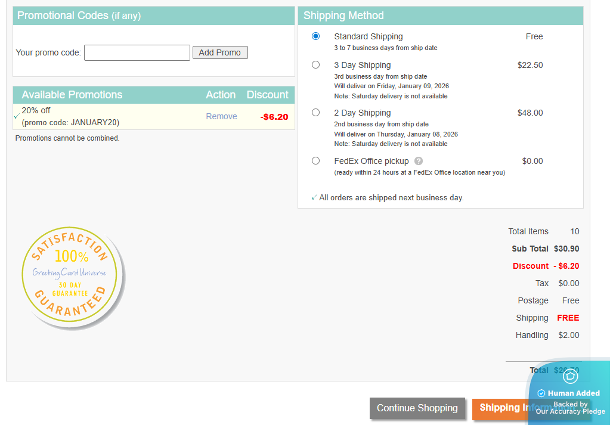
Task: Click the Continue Shopping button
Action: click(417, 408)
